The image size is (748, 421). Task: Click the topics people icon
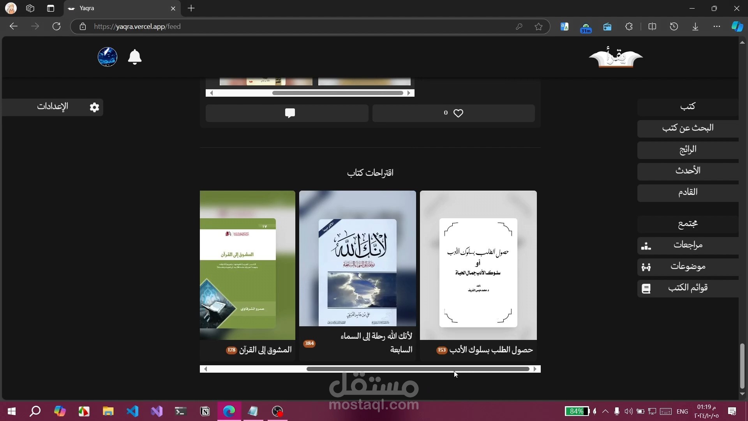coord(646,267)
